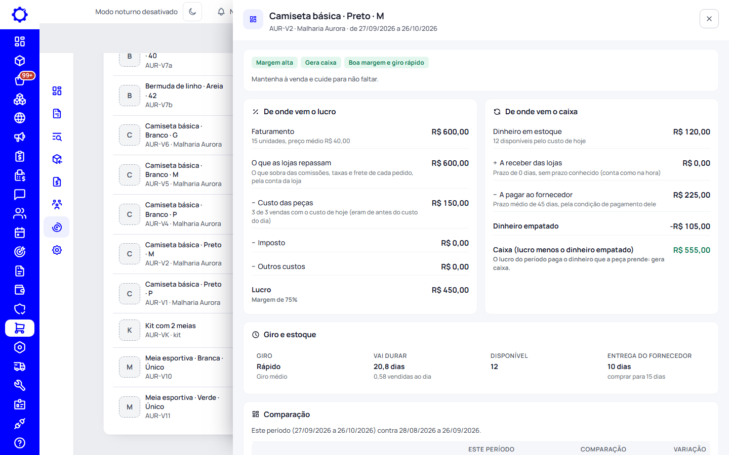Open the dashboard grid icon in the blue sidebar
This screenshot has height=455, width=729.
click(20, 41)
